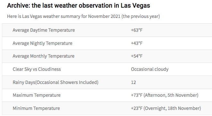Click the (Occasional Showers Included) text
The height and width of the screenshot is (116, 212).
click(67, 82)
